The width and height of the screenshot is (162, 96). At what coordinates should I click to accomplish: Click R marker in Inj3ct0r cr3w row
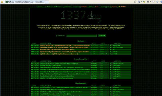pyautogui.click(x=107, y=54)
